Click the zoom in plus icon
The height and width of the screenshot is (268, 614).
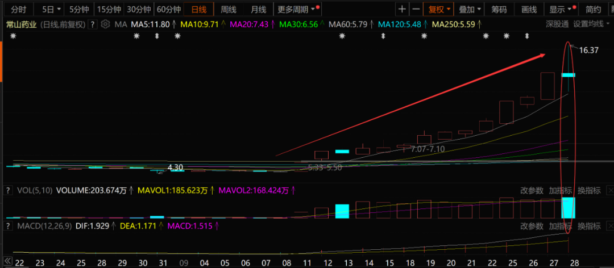pyautogui.click(x=402, y=10)
